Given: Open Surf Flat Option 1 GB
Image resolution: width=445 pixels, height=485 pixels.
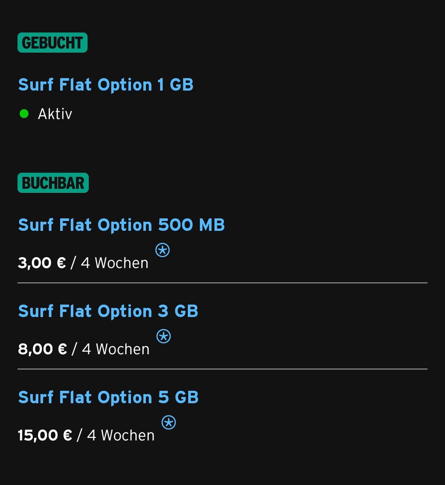Looking at the screenshot, I should 106,85.
